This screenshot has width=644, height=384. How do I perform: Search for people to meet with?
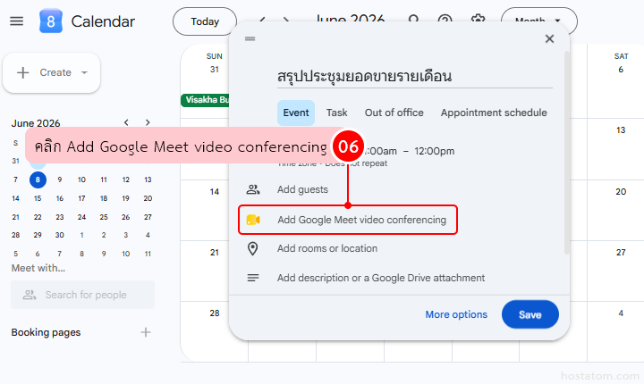[82, 295]
